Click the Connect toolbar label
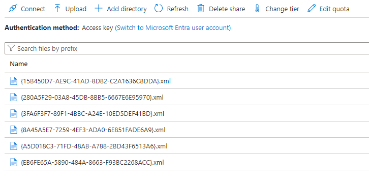This screenshot has height=184, width=369. pos(33,9)
